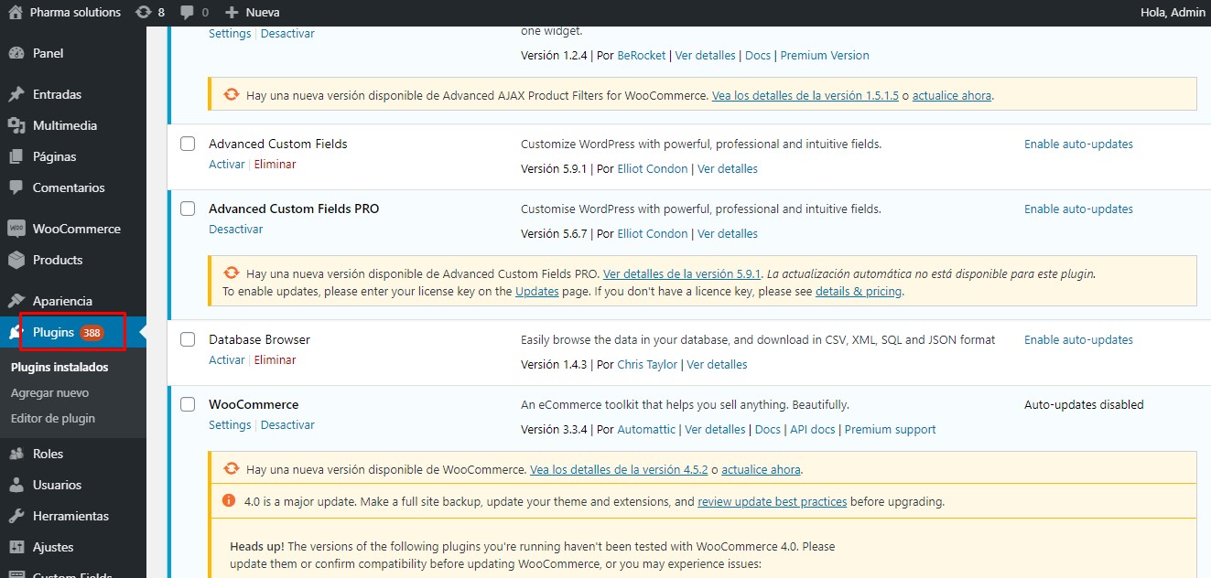
Task: Open the Updates page link in ACF PRO notice
Action: coord(536,292)
